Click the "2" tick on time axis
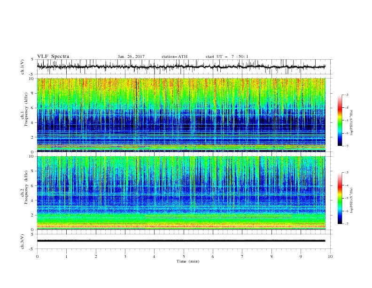This screenshot has width=372, height=288. pyautogui.click(x=96, y=256)
